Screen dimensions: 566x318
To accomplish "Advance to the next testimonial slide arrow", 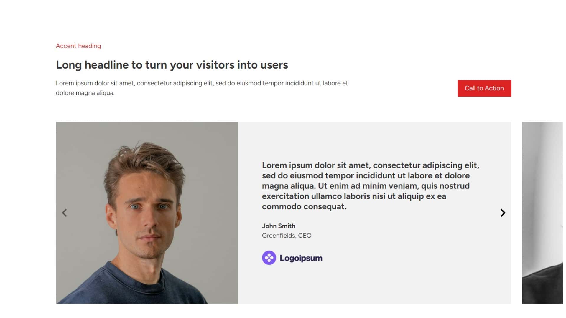I will 503,213.
